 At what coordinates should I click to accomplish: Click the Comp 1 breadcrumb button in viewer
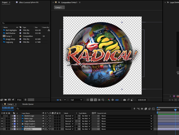pos(59,7)
